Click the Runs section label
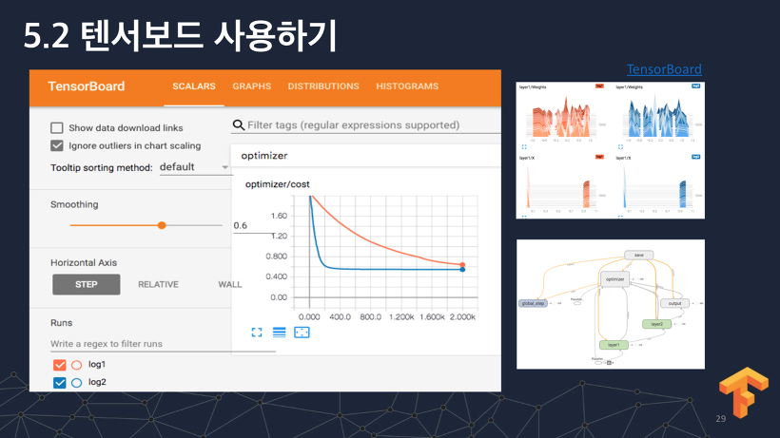The height and width of the screenshot is (438, 780). coord(61,323)
